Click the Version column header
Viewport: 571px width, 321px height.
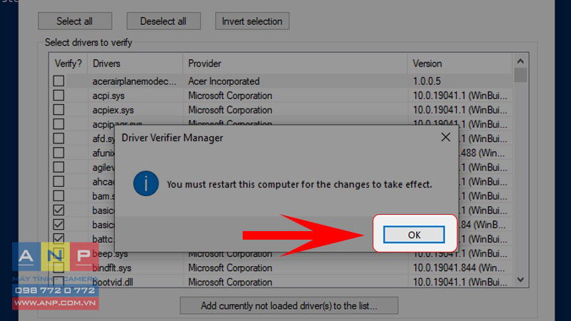coord(460,63)
